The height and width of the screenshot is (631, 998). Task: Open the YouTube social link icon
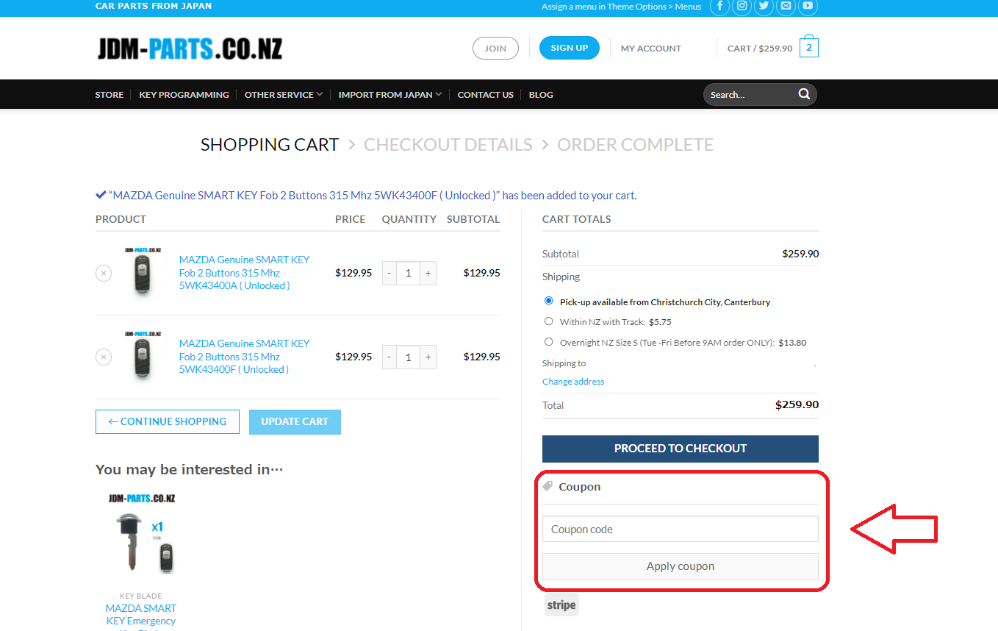[808, 7]
